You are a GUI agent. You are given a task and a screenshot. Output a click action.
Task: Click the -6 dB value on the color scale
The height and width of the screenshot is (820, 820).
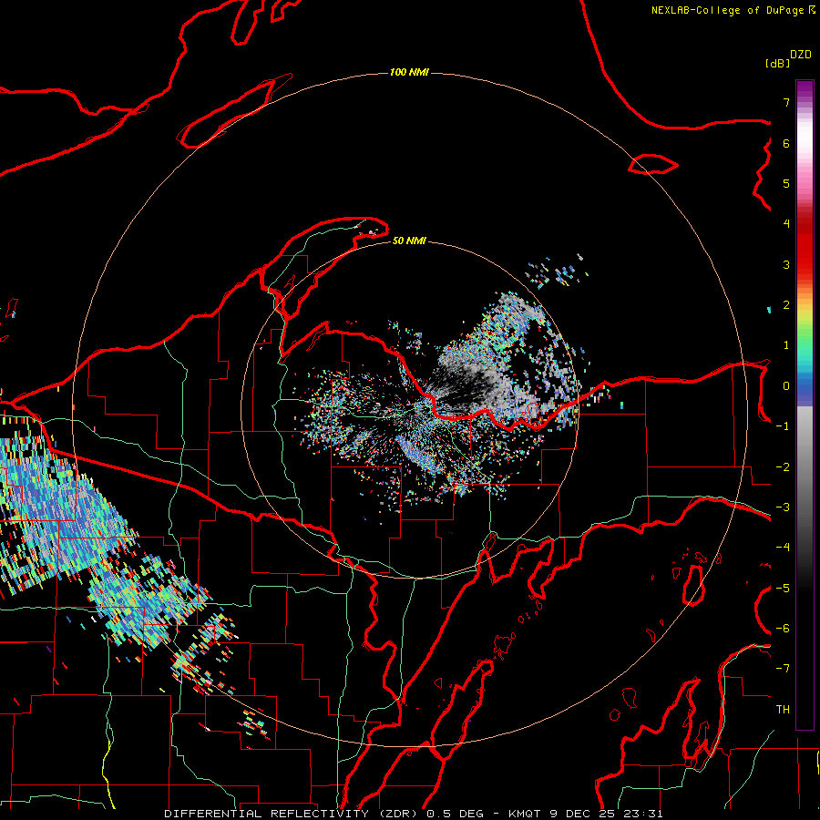point(783,629)
